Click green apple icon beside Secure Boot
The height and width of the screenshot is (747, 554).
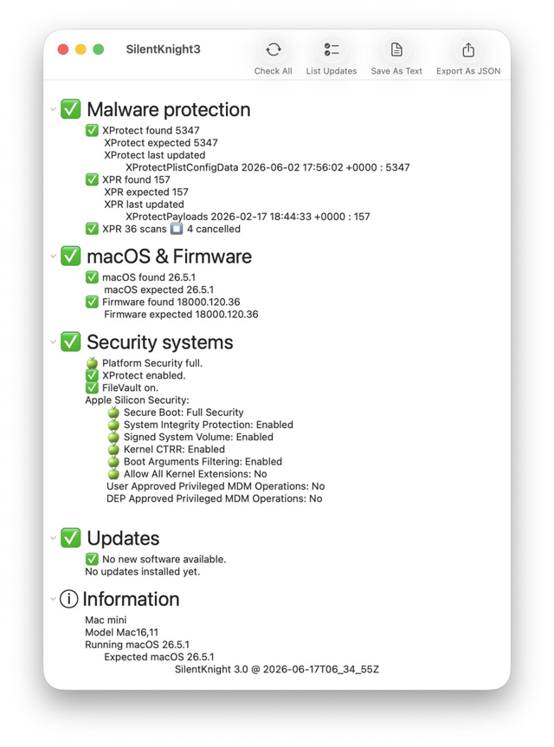tap(113, 412)
